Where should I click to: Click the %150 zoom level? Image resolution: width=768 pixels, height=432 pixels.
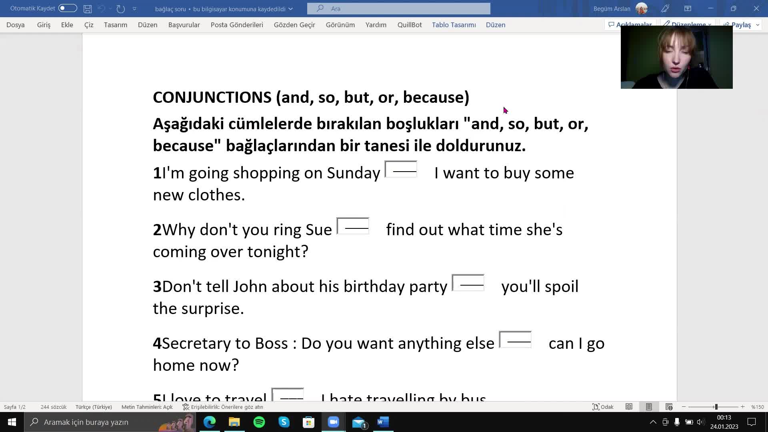757,407
